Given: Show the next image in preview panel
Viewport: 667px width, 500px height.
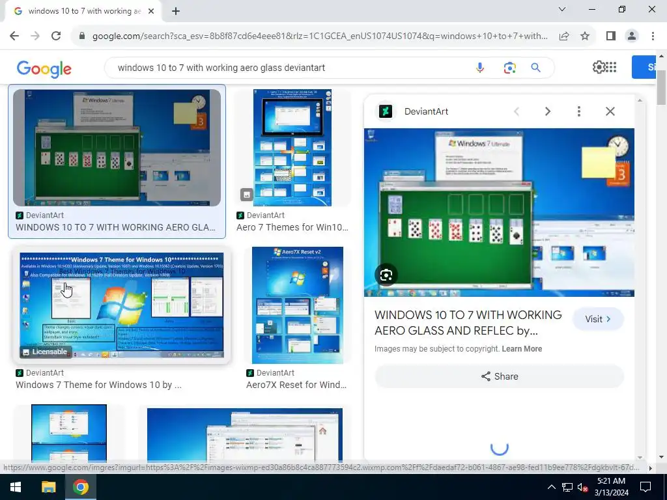Looking at the screenshot, I should [x=547, y=111].
